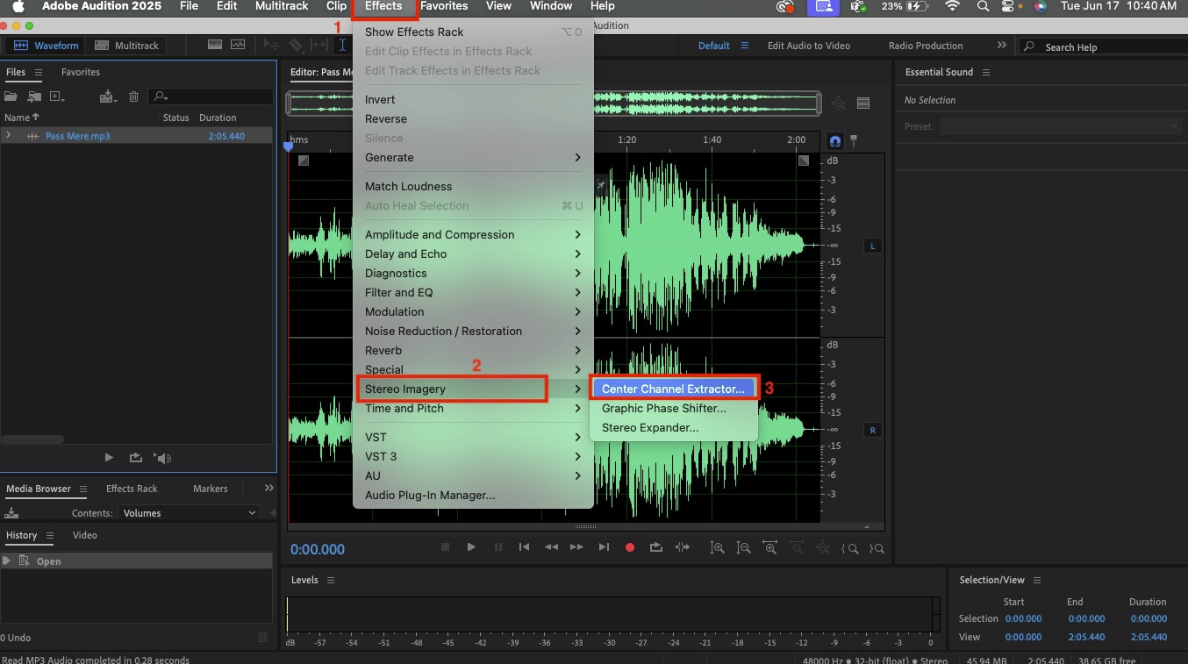This screenshot has width=1188, height=664.
Task: Click the Rewind button
Action: coord(551,546)
